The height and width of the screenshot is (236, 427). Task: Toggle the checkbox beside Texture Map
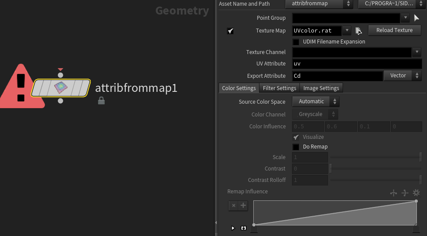(230, 31)
